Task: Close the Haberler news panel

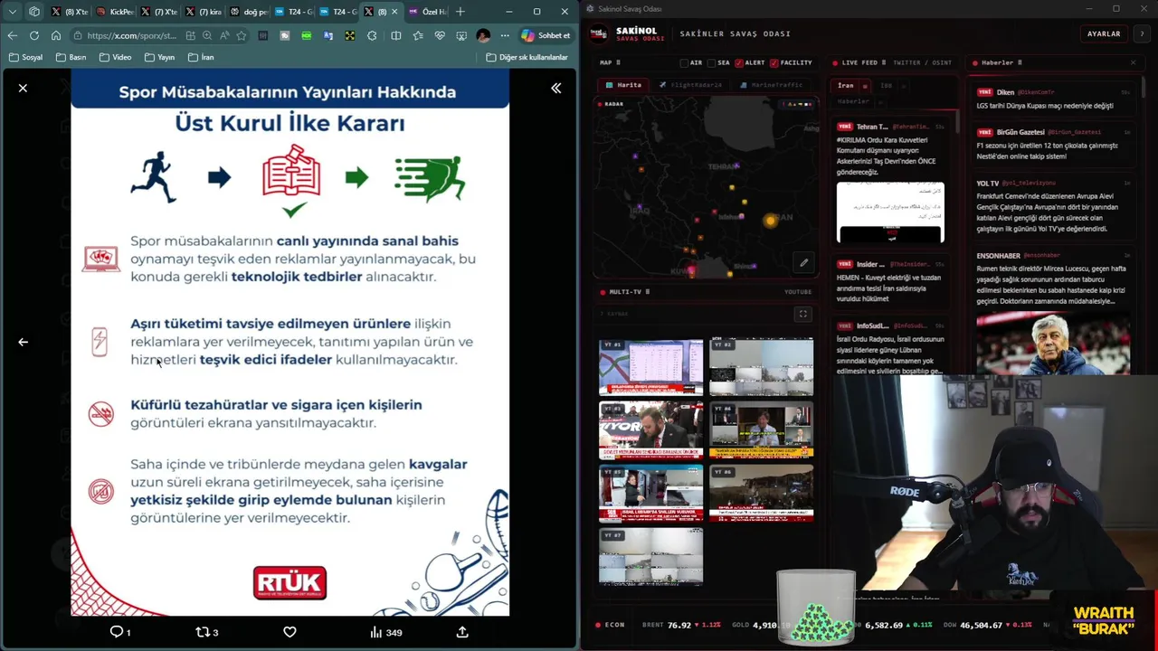Action: pyautogui.click(x=1133, y=62)
